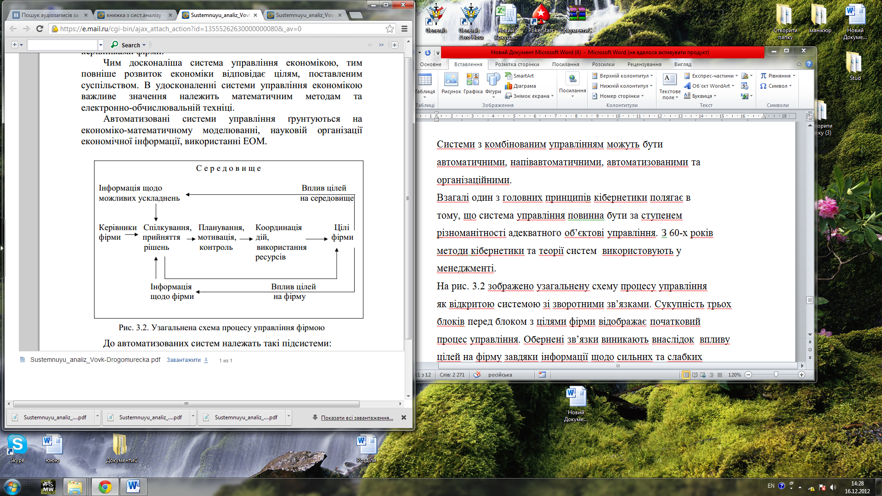Screen dimensions: 882x496
Task: Switch to Розсилки ribbon tab
Action: pos(603,64)
